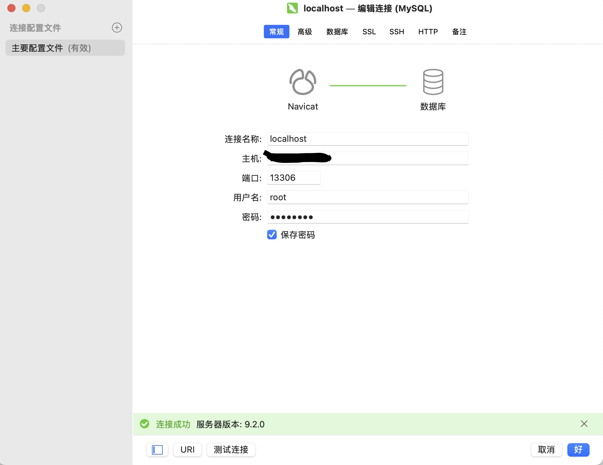Add a new connection profile with plus icon
The width and height of the screenshot is (603, 465).
pyautogui.click(x=117, y=28)
